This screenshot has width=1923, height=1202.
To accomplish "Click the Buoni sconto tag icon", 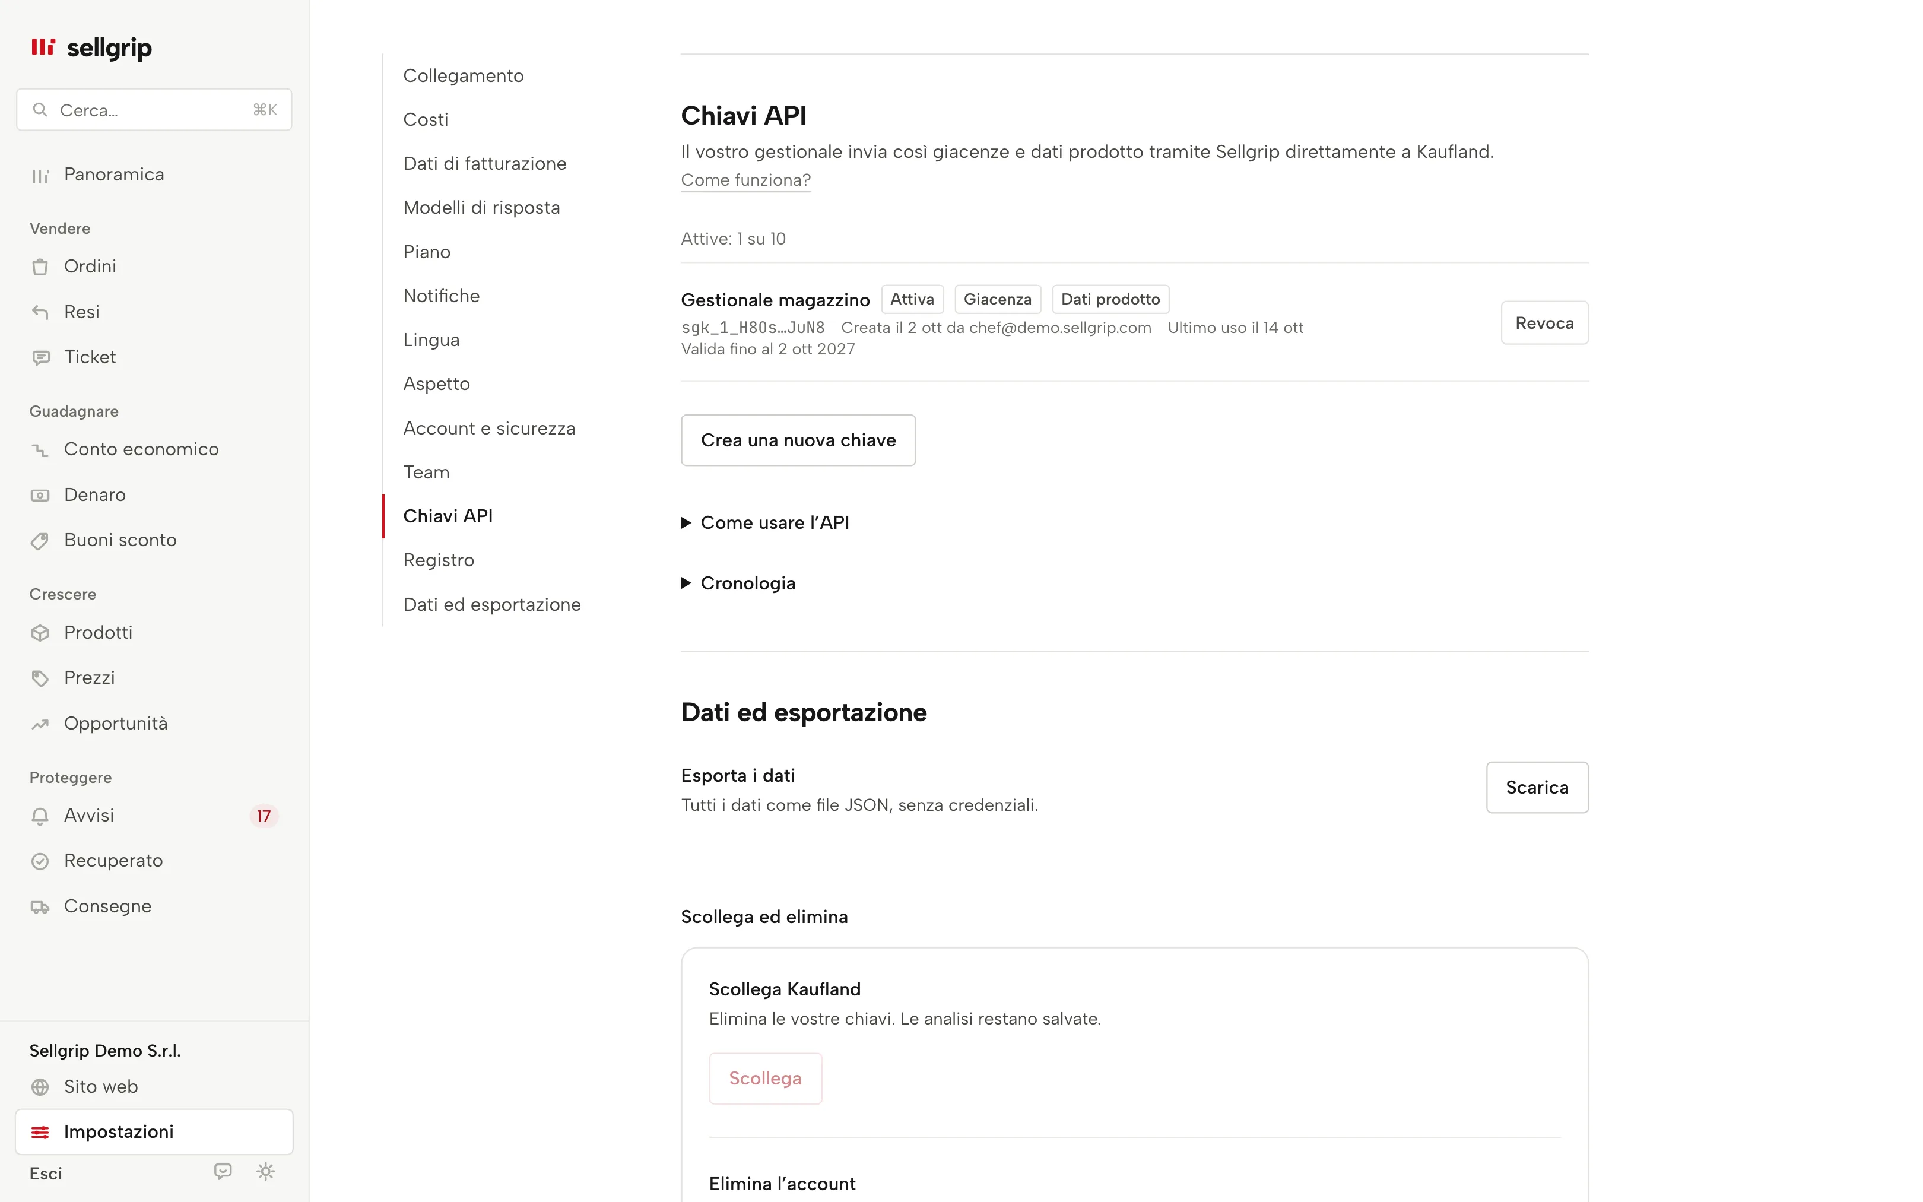I will [40, 541].
